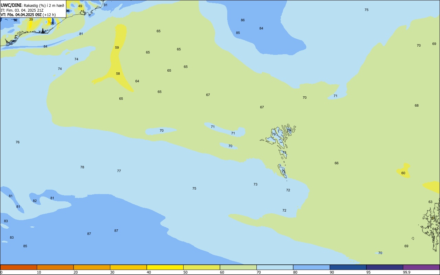Click the value 96 beside the title box

(x=68, y=11)
